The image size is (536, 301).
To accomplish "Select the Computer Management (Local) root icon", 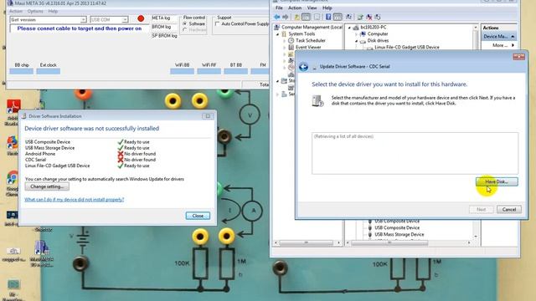I will [x=277, y=27].
